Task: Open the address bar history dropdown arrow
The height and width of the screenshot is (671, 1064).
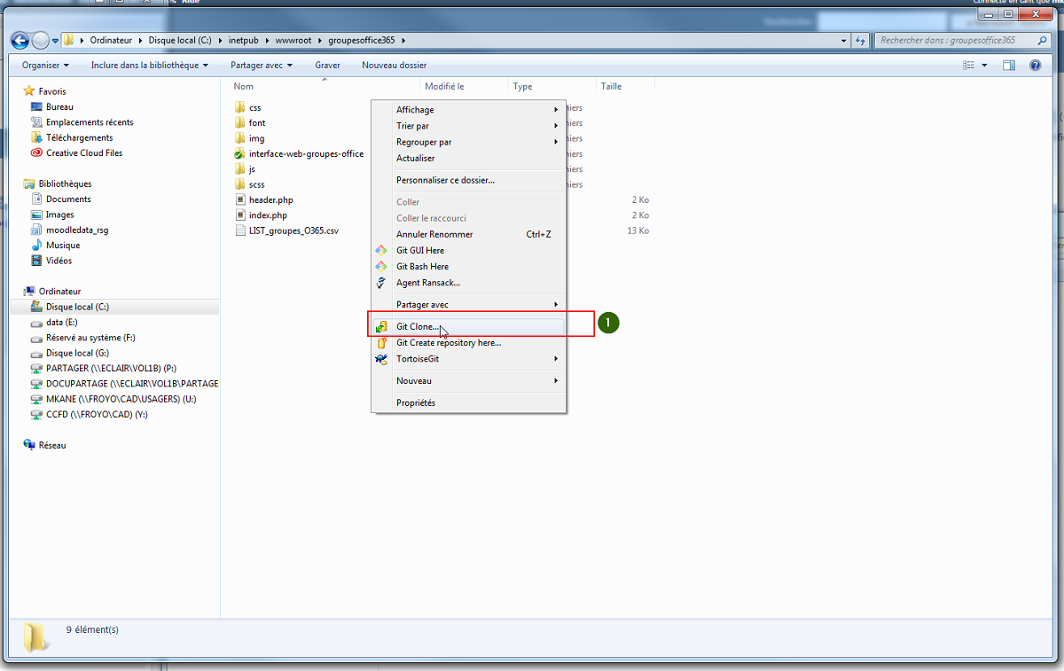Action: click(843, 41)
